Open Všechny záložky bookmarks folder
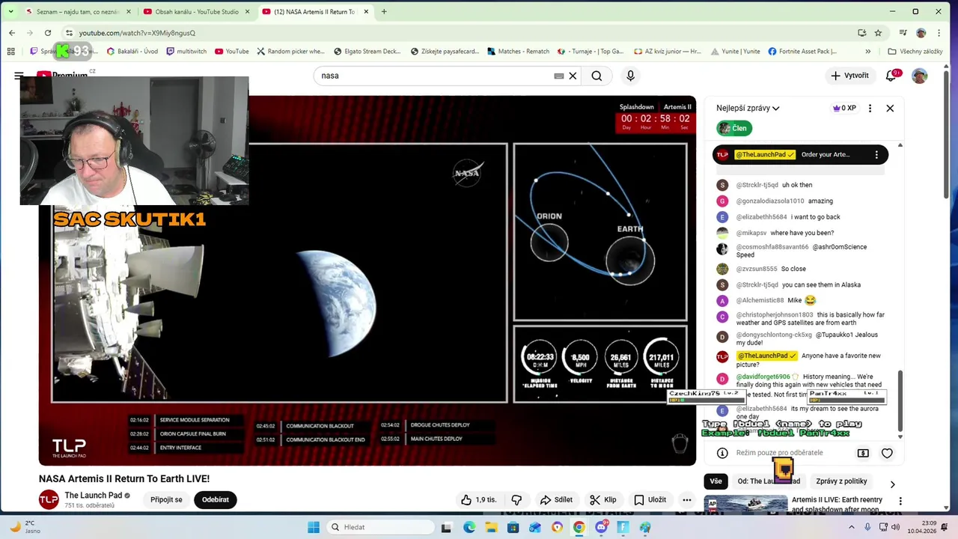This screenshot has width=958, height=539. (915, 52)
